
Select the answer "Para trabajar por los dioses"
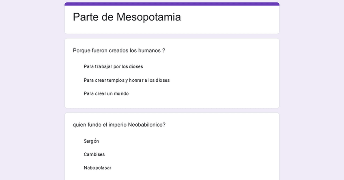[x=113, y=67]
